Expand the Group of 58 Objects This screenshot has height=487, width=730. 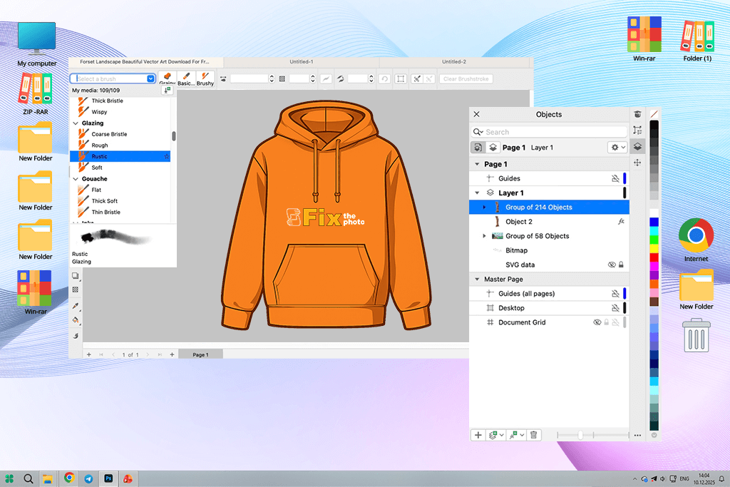click(484, 236)
